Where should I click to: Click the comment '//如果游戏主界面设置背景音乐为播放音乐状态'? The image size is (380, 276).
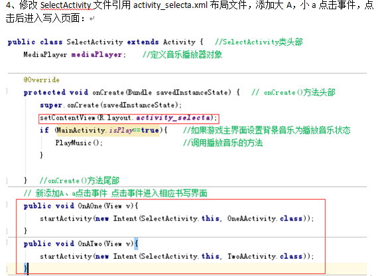[x=267, y=130]
